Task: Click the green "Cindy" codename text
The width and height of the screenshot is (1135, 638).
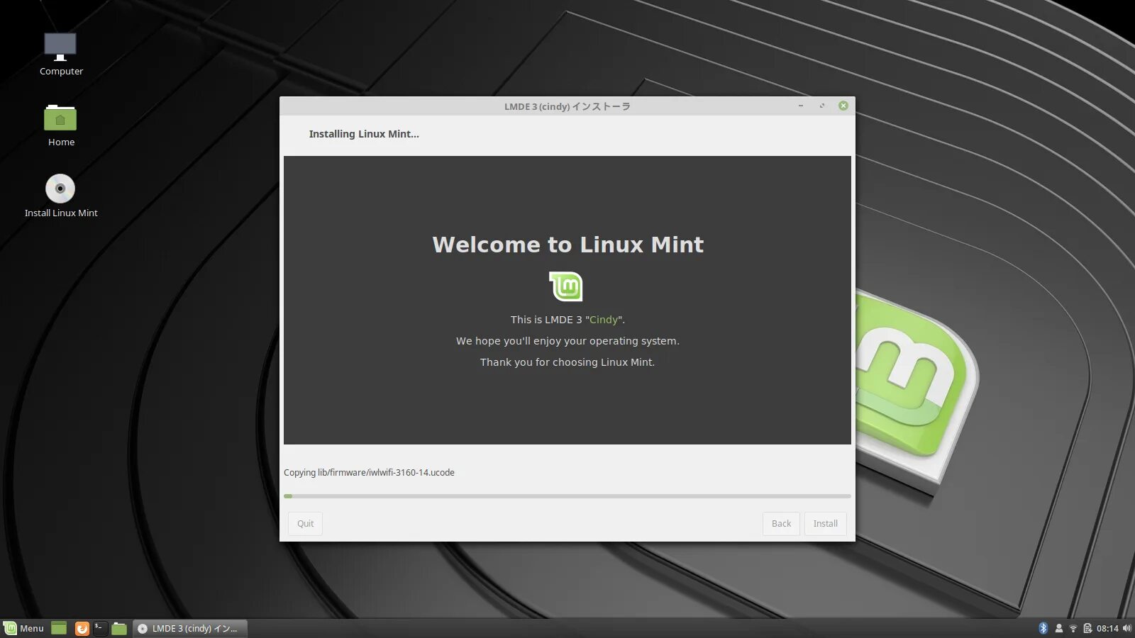Action: click(x=604, y=320)
